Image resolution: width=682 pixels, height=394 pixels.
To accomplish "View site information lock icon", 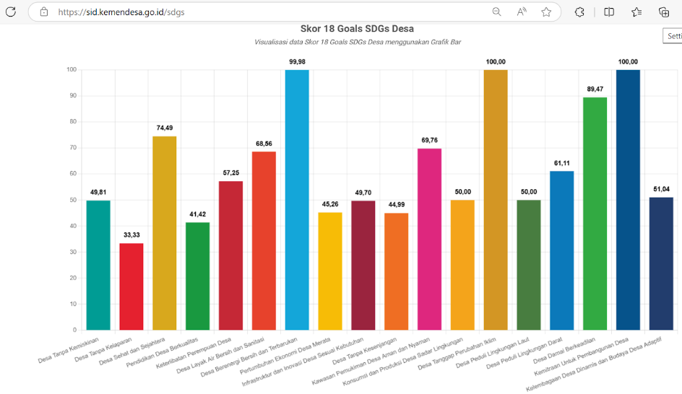I will point(44,12).
